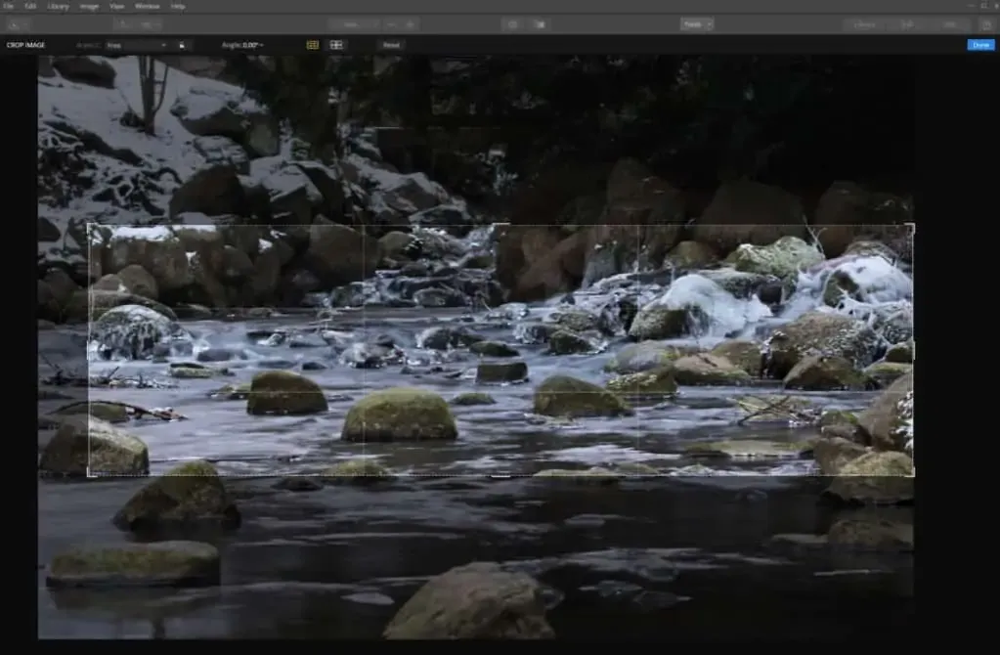Toggle the before/after compare icon

click(x=540, y=24)
